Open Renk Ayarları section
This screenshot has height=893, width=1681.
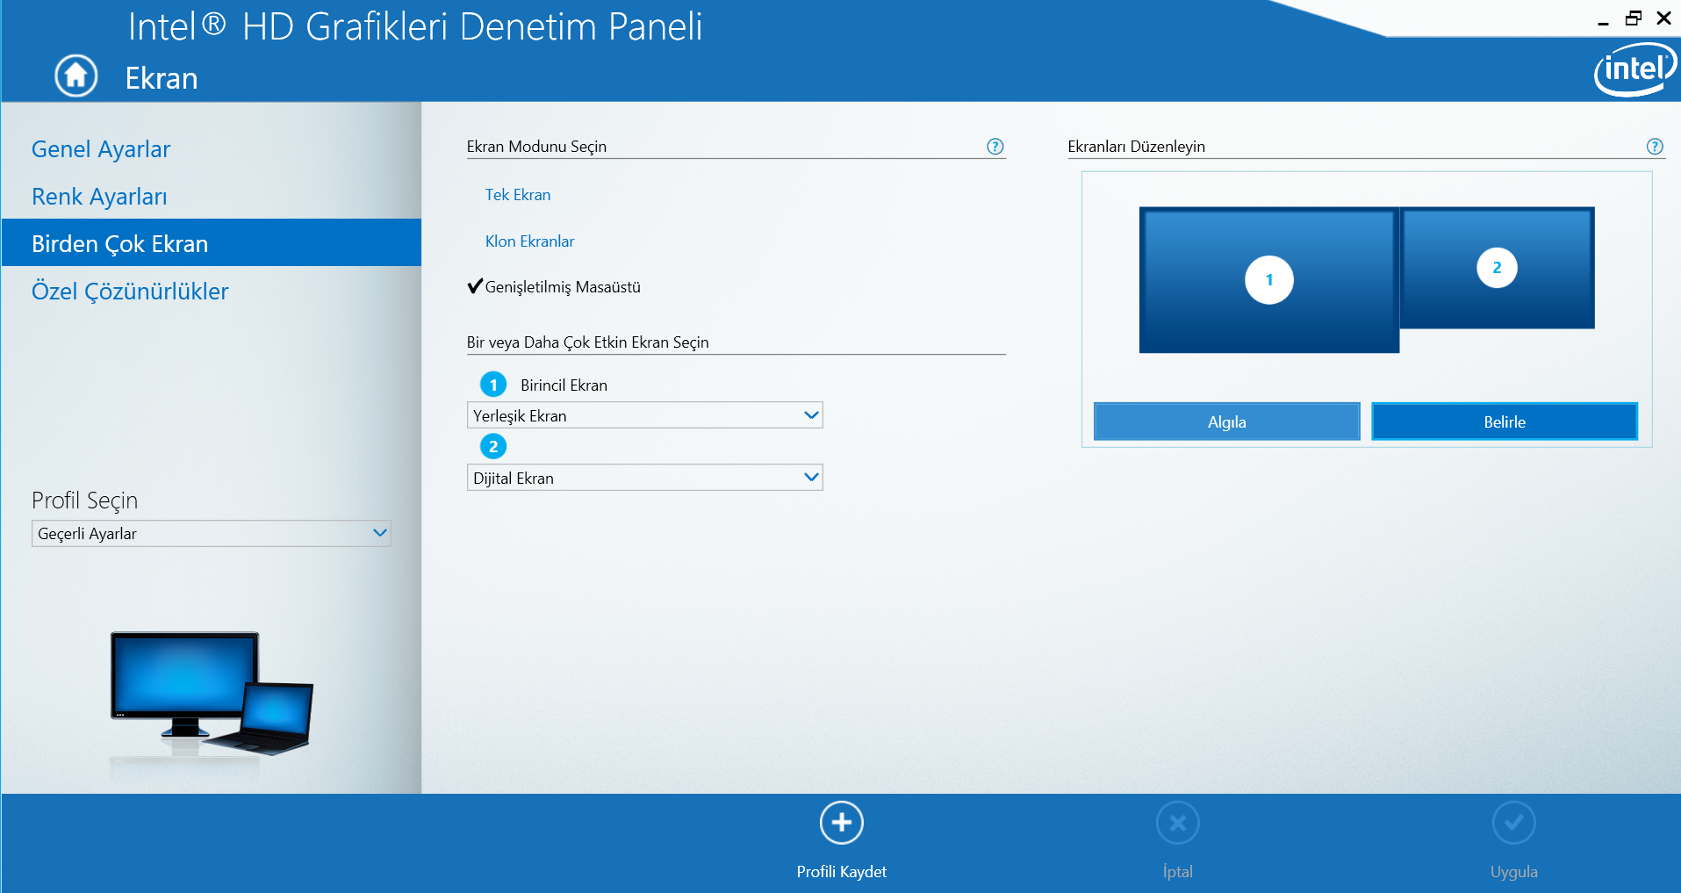pyautogui.click(x=99, y=197)
